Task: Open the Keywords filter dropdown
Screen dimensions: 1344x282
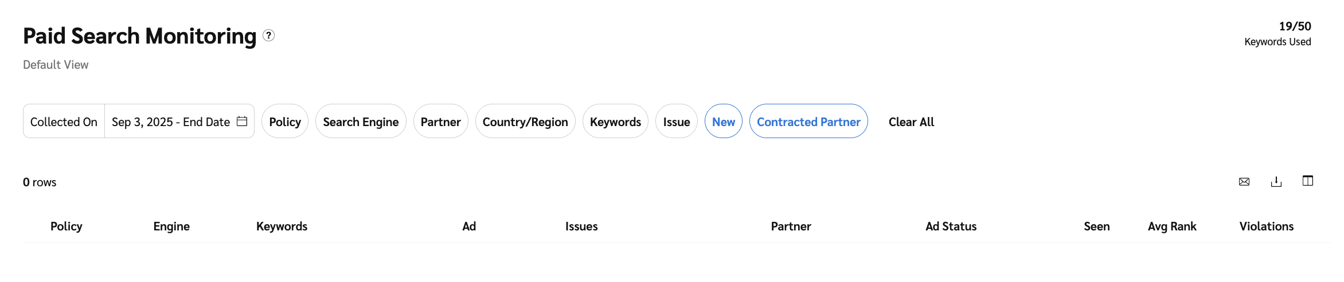Action: coord(615,122)
